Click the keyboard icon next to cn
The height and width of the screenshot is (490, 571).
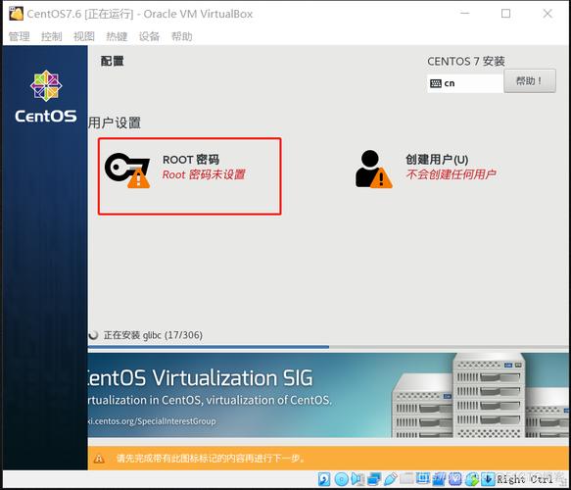[436, 83]
